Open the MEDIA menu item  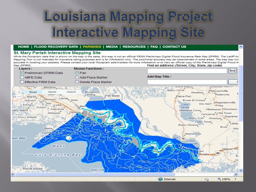pos(112,47)
